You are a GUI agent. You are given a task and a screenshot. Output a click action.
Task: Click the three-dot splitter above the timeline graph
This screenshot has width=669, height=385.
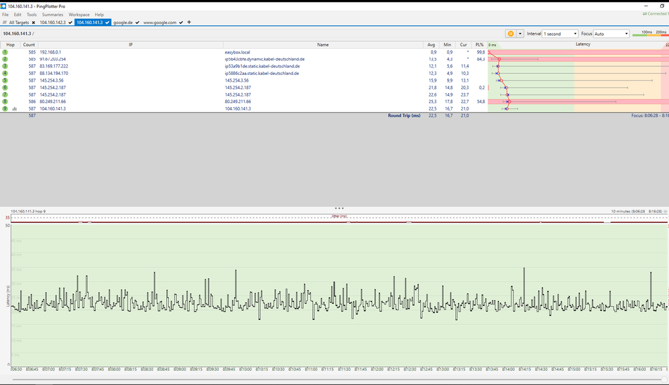(339, 208)
